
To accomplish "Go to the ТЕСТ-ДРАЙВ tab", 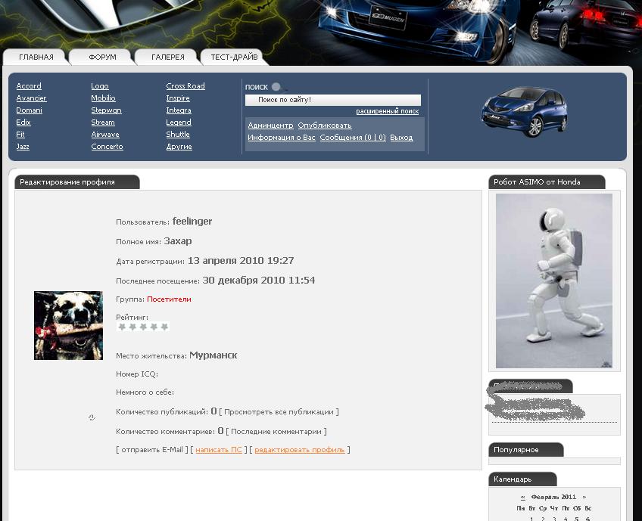I will 234,57.
